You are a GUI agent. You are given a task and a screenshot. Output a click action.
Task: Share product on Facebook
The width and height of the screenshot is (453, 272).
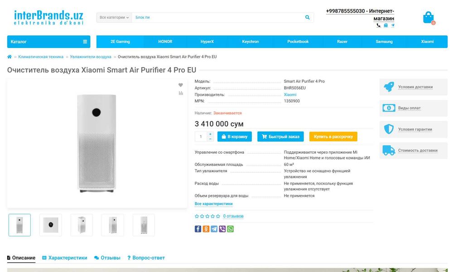point(198,229)
